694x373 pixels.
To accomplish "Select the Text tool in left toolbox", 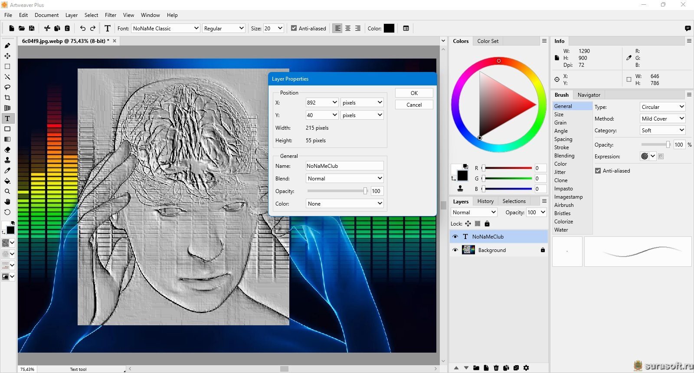I will pyautogui.click(x=7, y=118).
